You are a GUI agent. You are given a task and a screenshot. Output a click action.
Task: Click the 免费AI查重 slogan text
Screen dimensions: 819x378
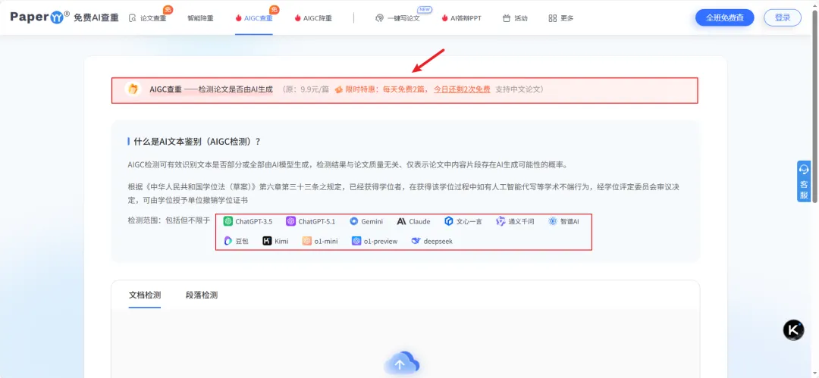(x=96, y=17)
